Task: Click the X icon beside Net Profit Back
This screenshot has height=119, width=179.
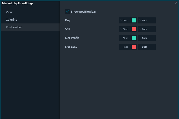Action: pyautogui.click(x=140, y=38)
